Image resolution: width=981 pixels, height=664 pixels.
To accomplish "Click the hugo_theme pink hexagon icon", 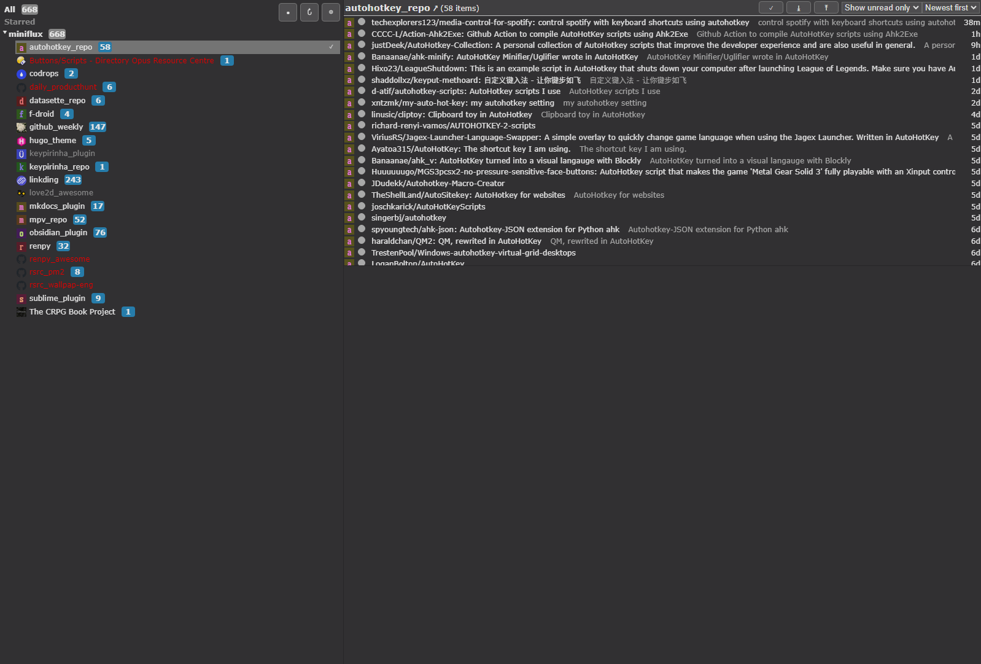I will click(21, 141).
